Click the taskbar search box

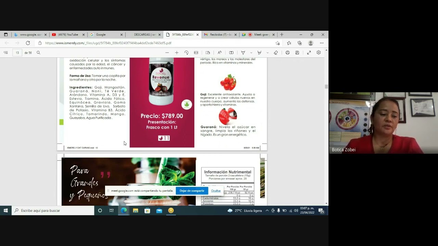(x=53, y=210)
